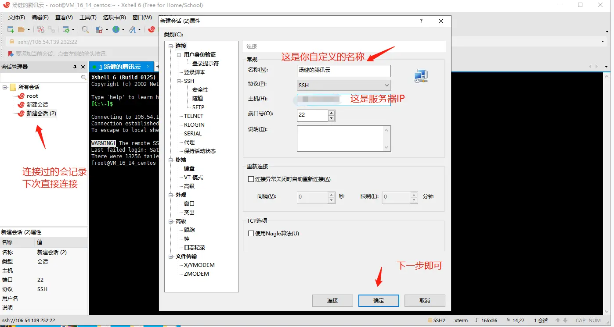Close the 会话管理器 panel

pos(83,67)
